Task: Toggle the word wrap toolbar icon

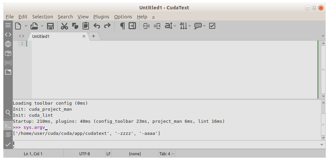Action: 132,26
